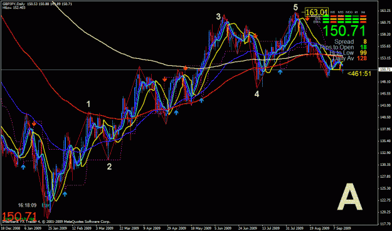The height and width of the screenshot is (231, 392).
Task: Select the red down arrow from late June 2009
Action: click(x=255, y=36)
